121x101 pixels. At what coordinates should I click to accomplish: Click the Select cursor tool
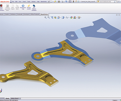tap(70, 2)
